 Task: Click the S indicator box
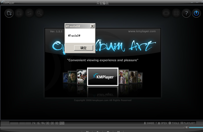point(63,123)
